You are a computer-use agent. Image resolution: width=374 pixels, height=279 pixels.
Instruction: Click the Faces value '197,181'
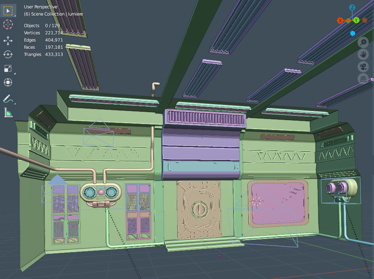[x=54, y=47]
